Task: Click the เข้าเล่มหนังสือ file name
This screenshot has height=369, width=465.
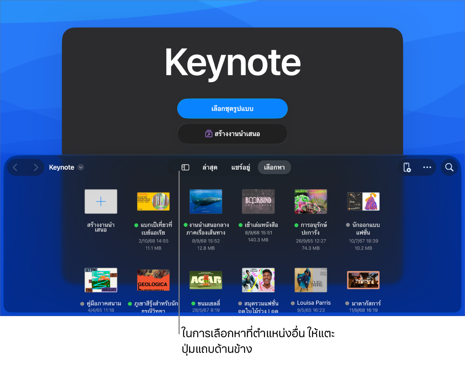Action: [261, 225]
